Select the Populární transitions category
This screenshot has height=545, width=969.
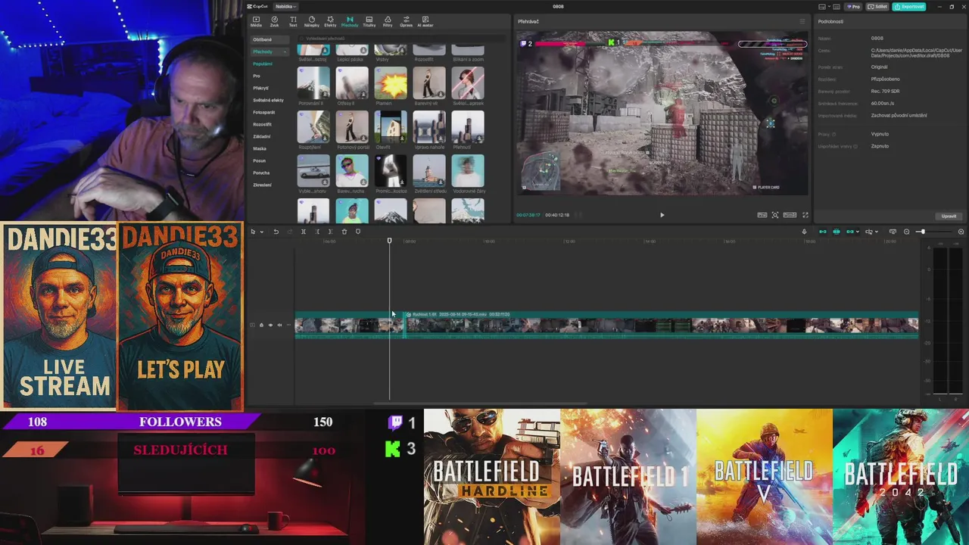(x=262, y=64)
